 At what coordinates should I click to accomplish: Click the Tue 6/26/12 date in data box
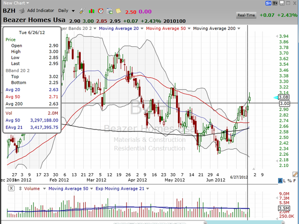[32, 32]
